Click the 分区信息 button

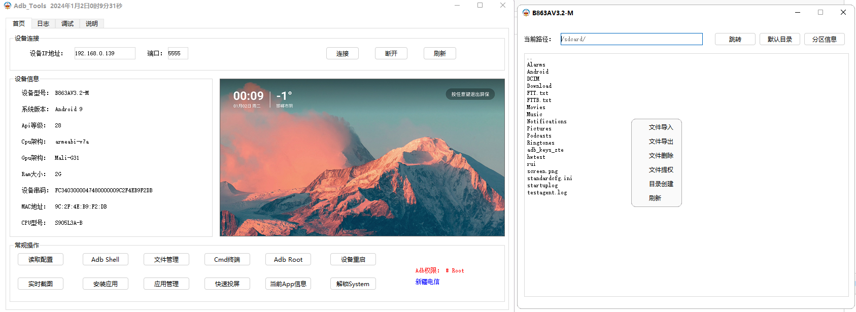coord(825,39)
